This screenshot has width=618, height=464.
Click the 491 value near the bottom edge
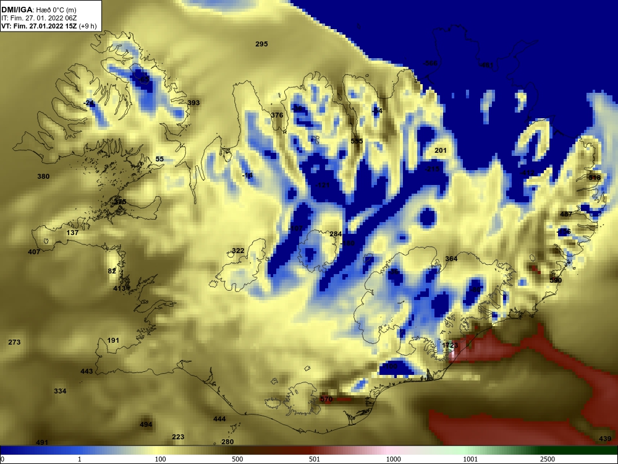click(x=42, y=442)
